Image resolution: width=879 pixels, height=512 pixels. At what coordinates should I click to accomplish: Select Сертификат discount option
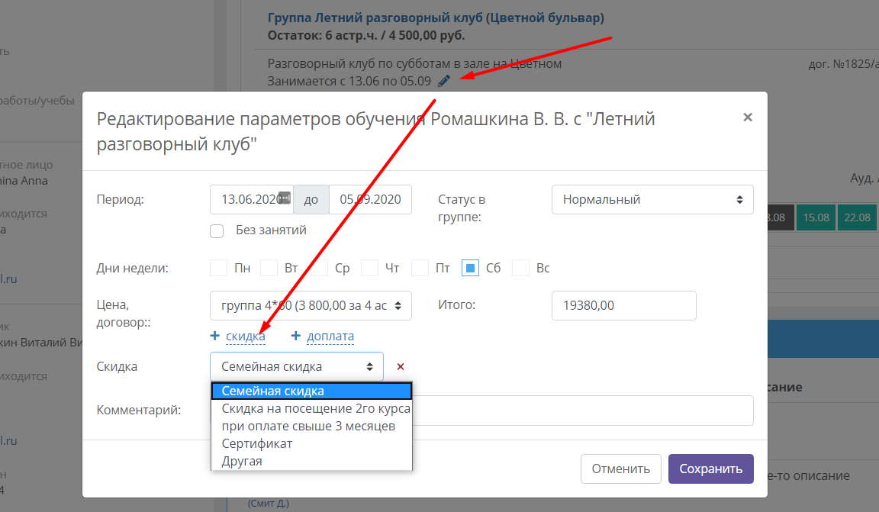tap(311, 443)
